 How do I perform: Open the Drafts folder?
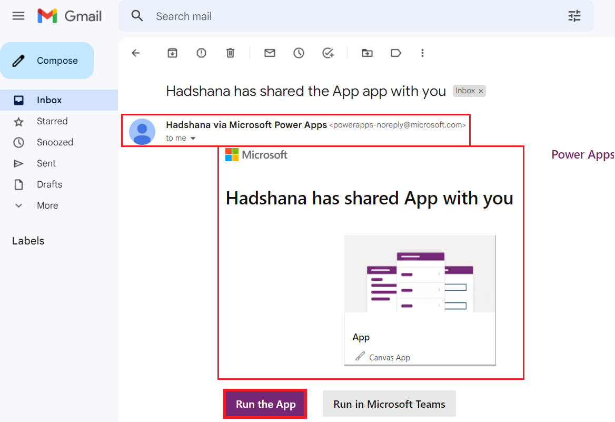[50, 184]
